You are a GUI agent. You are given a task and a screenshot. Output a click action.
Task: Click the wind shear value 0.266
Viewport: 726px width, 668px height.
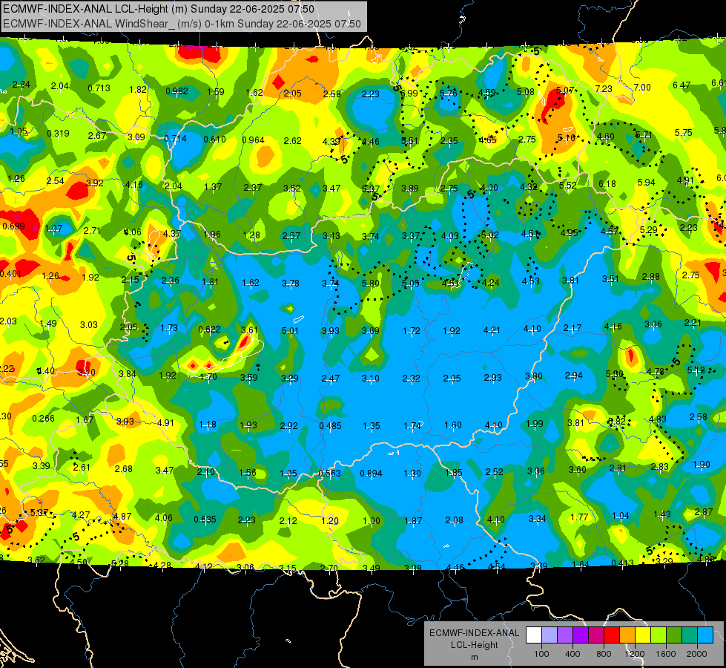[43, 418]
